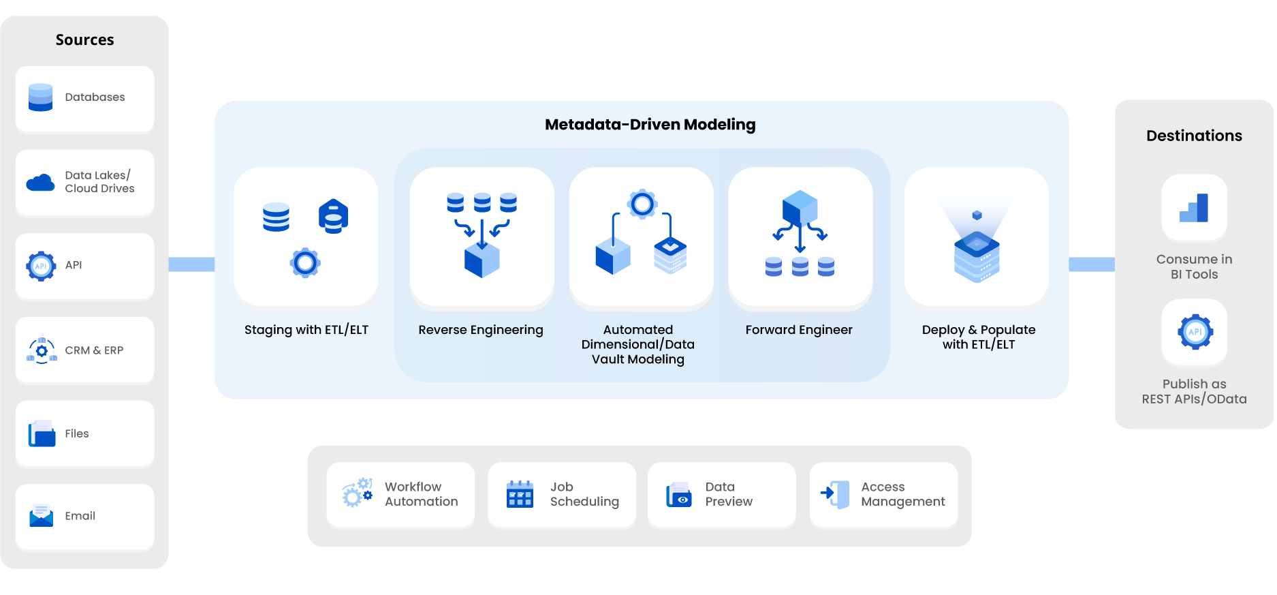Select the Data Lakes cloud icon
The width and height of the screenshot is (1277, 595).
[41, 183]
